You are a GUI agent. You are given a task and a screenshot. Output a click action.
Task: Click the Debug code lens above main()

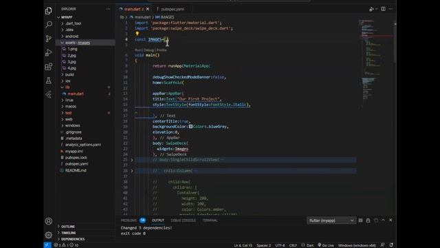click(148, 50)
